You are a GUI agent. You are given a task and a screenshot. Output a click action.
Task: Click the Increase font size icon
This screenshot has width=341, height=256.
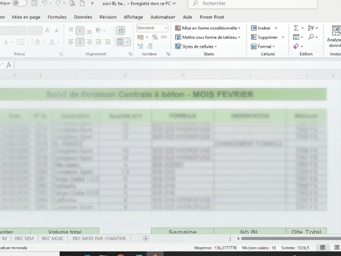tap(48, 30)
